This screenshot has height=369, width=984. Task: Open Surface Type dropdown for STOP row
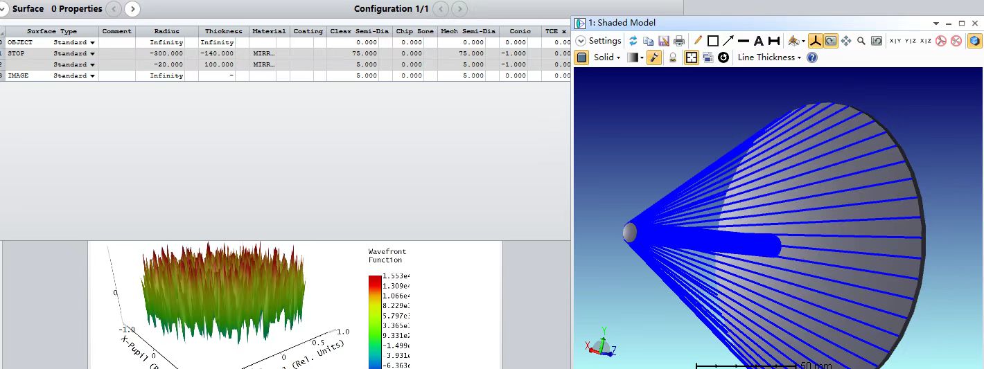click(92, 53)
